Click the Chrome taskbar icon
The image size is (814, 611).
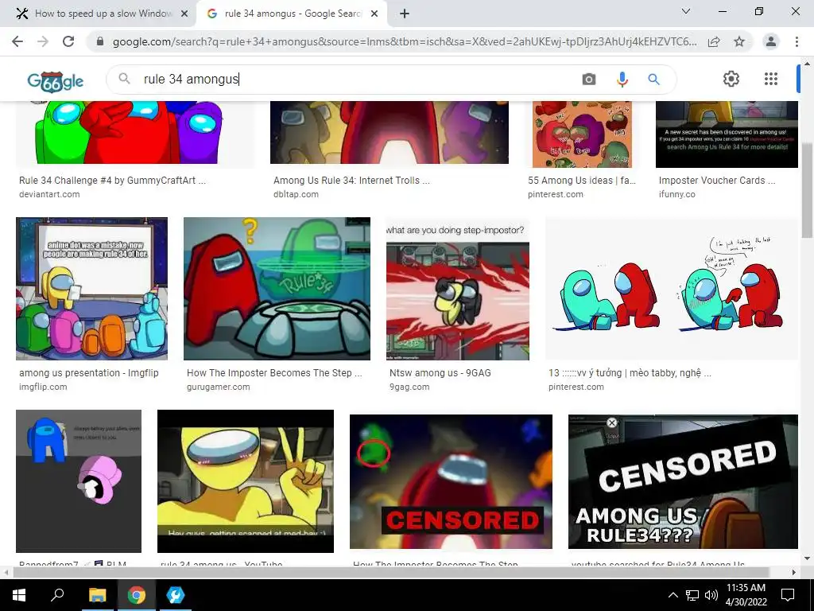[137, 595]
